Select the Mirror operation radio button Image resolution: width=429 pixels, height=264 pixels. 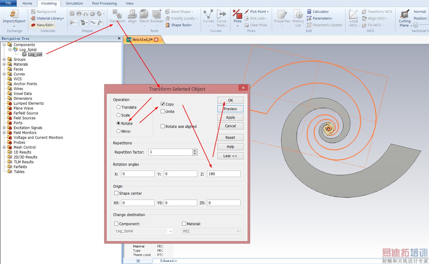(119, 131)
